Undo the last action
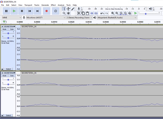This screenshot has height=119, width=163. [102, 13]
